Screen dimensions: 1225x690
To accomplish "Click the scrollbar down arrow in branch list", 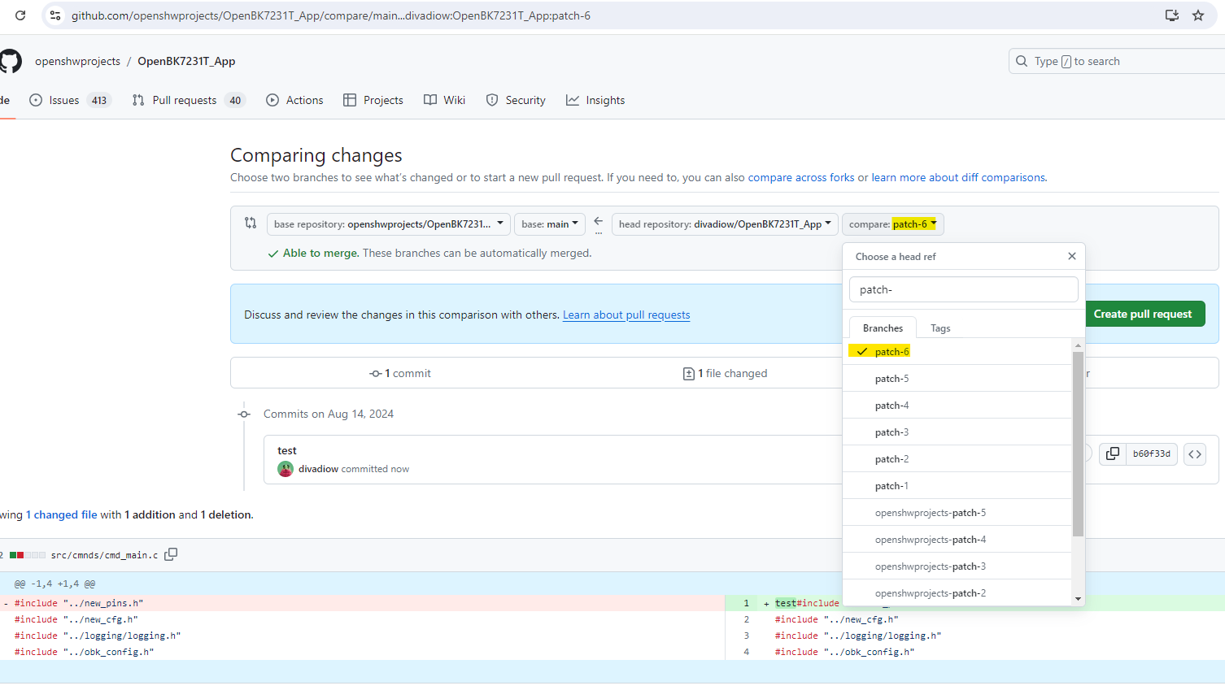I will pyautogui.click(x=1078, y=599).
